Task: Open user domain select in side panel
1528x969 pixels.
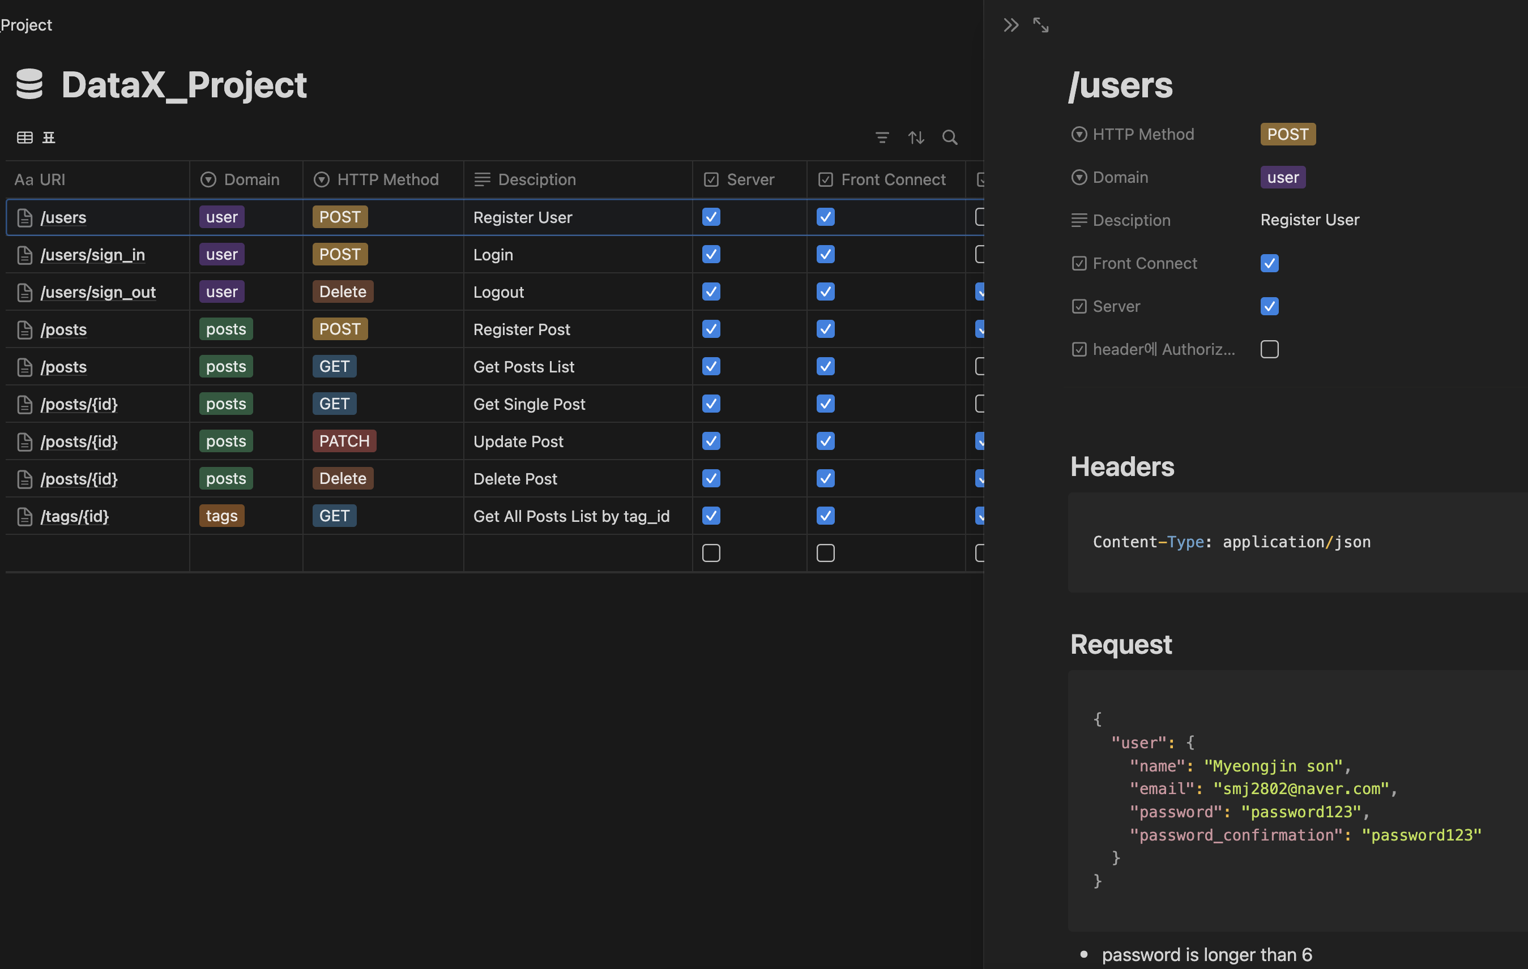Action: tap(1282, 178)
